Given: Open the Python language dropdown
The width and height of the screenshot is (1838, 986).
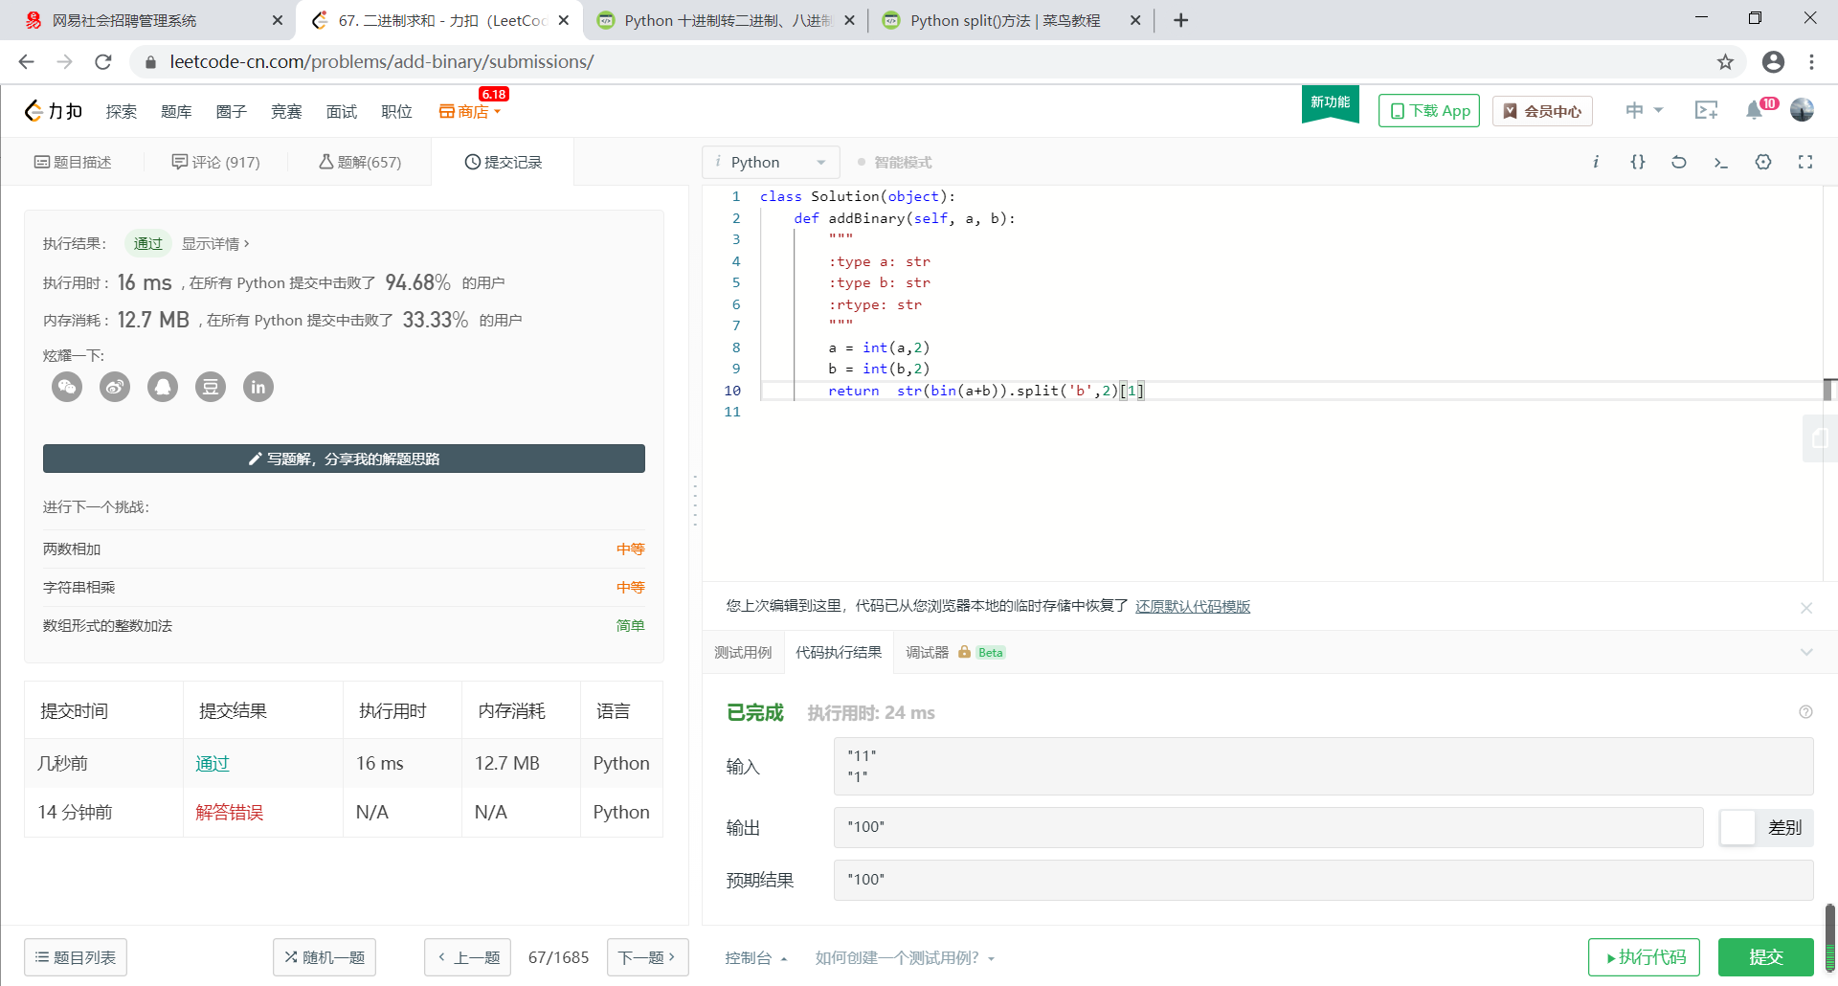Looking at the screenshot, I should [x=771, y=163].
